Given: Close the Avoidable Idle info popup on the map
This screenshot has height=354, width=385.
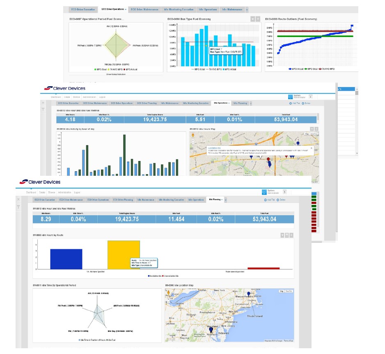Looking at the screenshot, I should point(312,148).
